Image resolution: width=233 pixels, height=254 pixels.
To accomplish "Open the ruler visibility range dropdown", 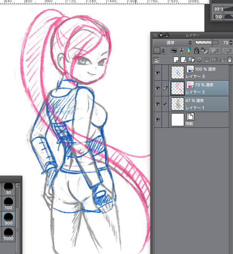I will click(227, 51).
